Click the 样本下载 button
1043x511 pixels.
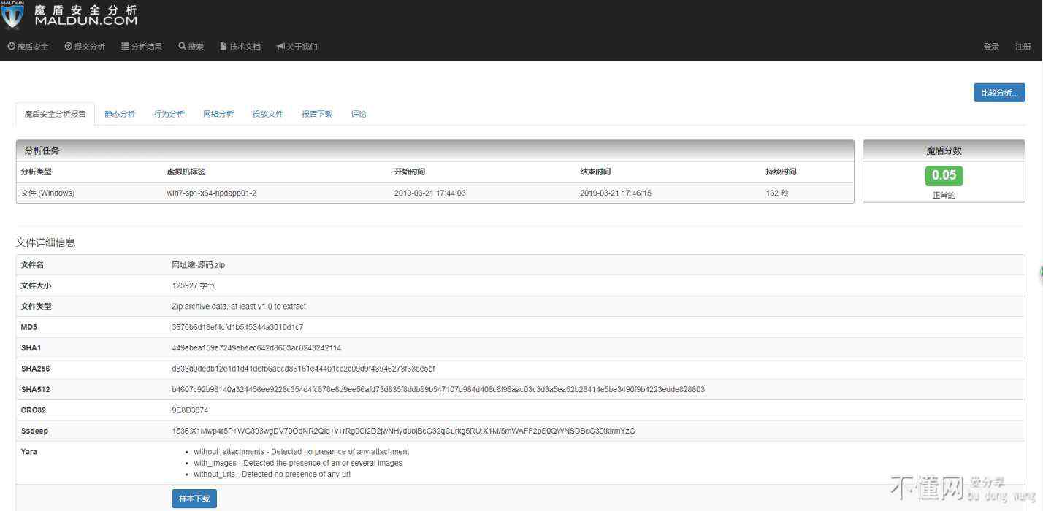(194, 499)
